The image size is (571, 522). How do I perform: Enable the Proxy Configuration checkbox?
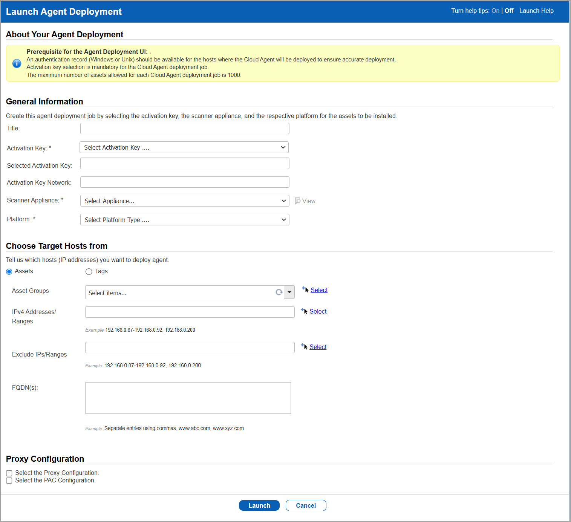point(9,473)
